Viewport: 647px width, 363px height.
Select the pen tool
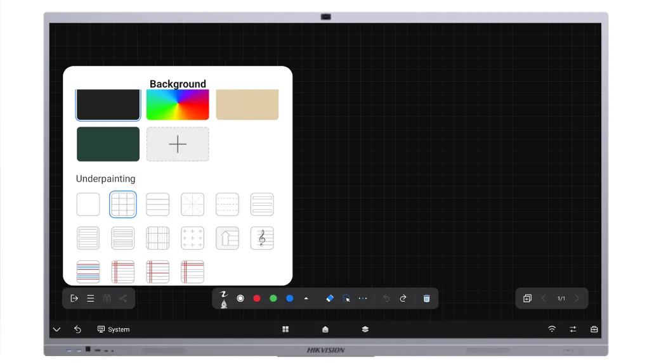coord(224,299)
